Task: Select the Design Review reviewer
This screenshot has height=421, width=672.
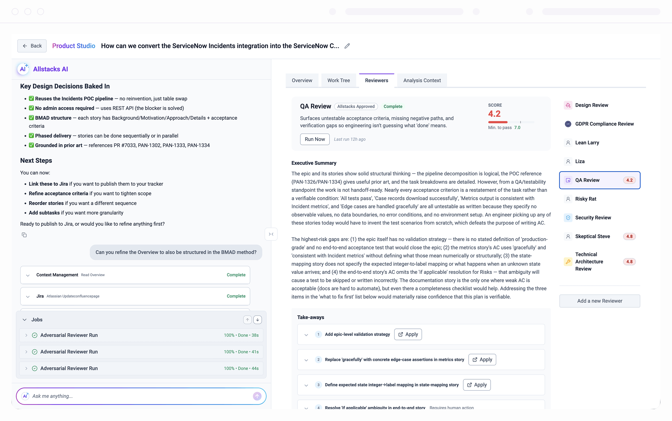Action: 600,105
